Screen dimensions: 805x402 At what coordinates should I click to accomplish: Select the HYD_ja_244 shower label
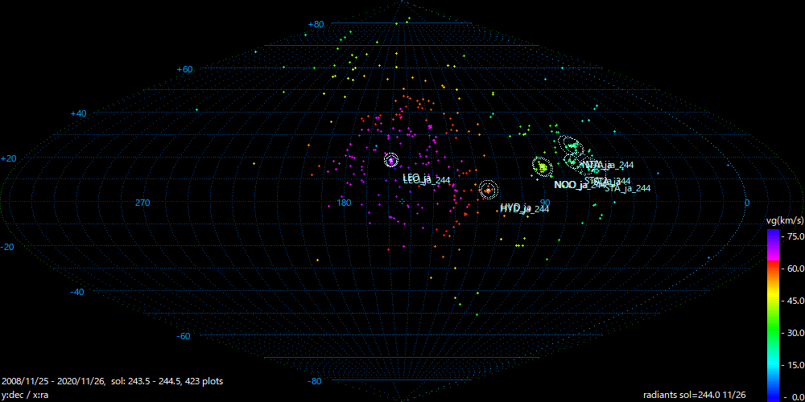[525, 208]
